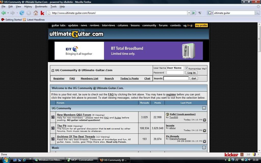
Task: Go to last post in Archives Of Best Threads
Action: (204, 141)
